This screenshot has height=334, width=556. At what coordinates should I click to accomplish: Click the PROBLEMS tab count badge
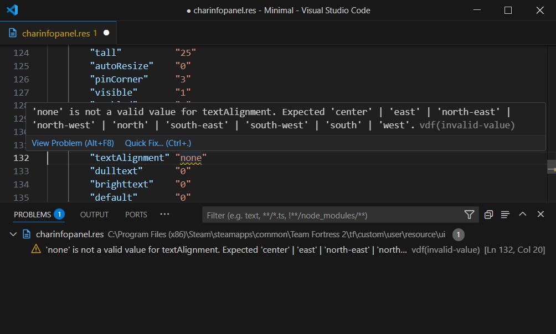pos(59,215)
